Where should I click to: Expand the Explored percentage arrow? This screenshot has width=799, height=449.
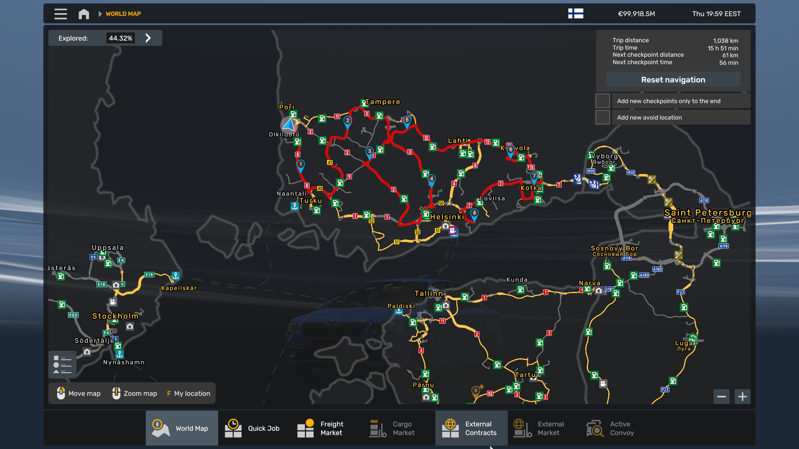tap(148, 38)
